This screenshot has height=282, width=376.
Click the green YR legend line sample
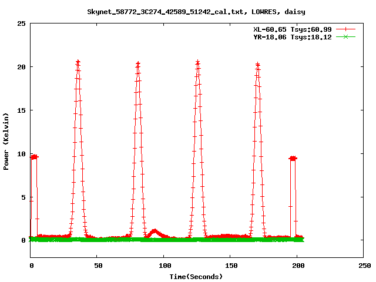point(345,36)
